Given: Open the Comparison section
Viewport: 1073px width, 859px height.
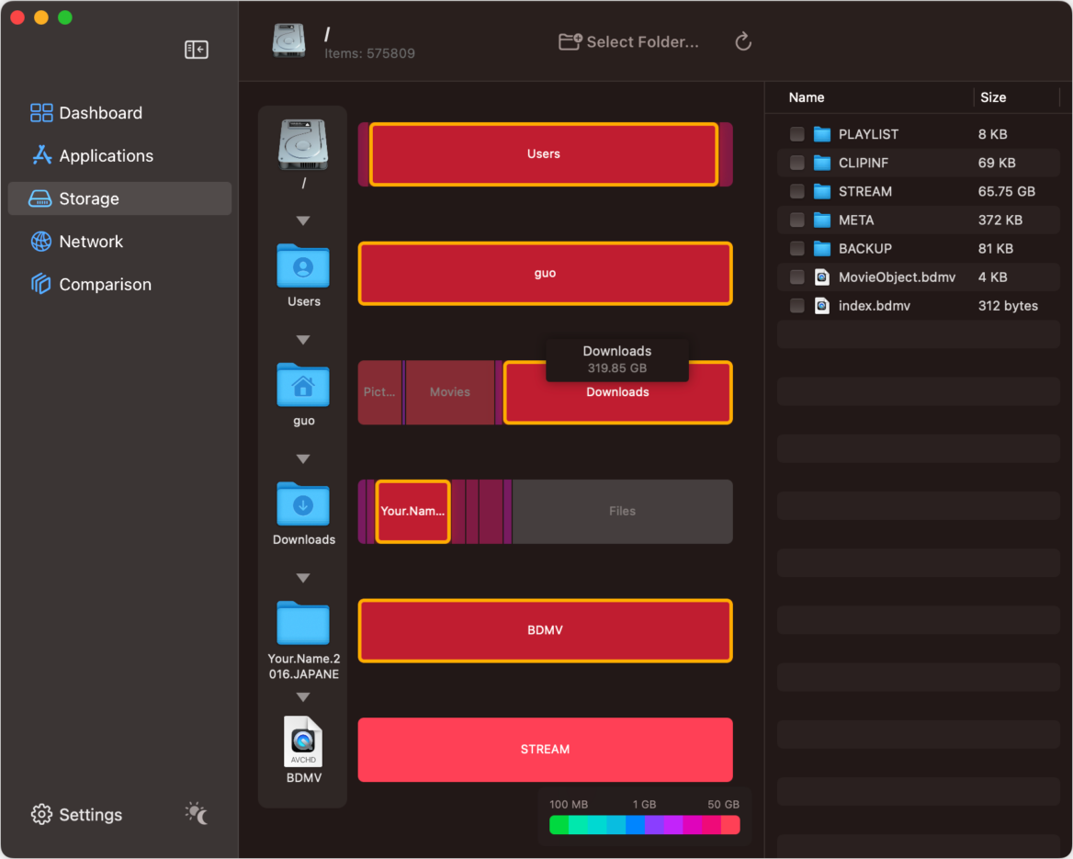Looking at the screenshot, I should pos(119,284).
